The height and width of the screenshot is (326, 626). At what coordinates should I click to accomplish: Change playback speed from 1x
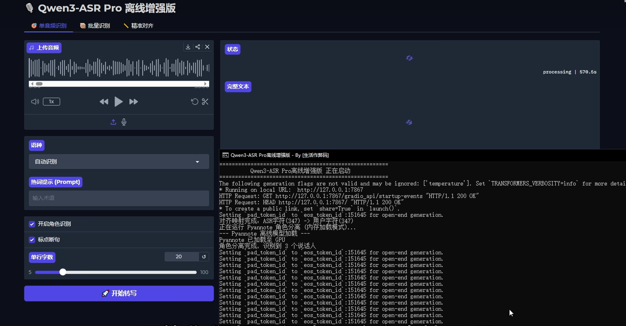(51, 102)
